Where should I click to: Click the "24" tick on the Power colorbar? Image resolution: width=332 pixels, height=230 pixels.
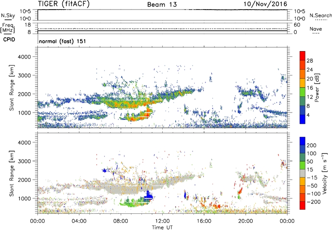pyautogui.click(x=310, y=70)
